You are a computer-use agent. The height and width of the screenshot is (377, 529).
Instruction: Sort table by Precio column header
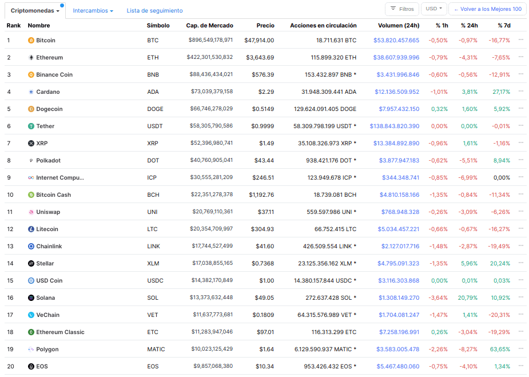coord(265,26)
